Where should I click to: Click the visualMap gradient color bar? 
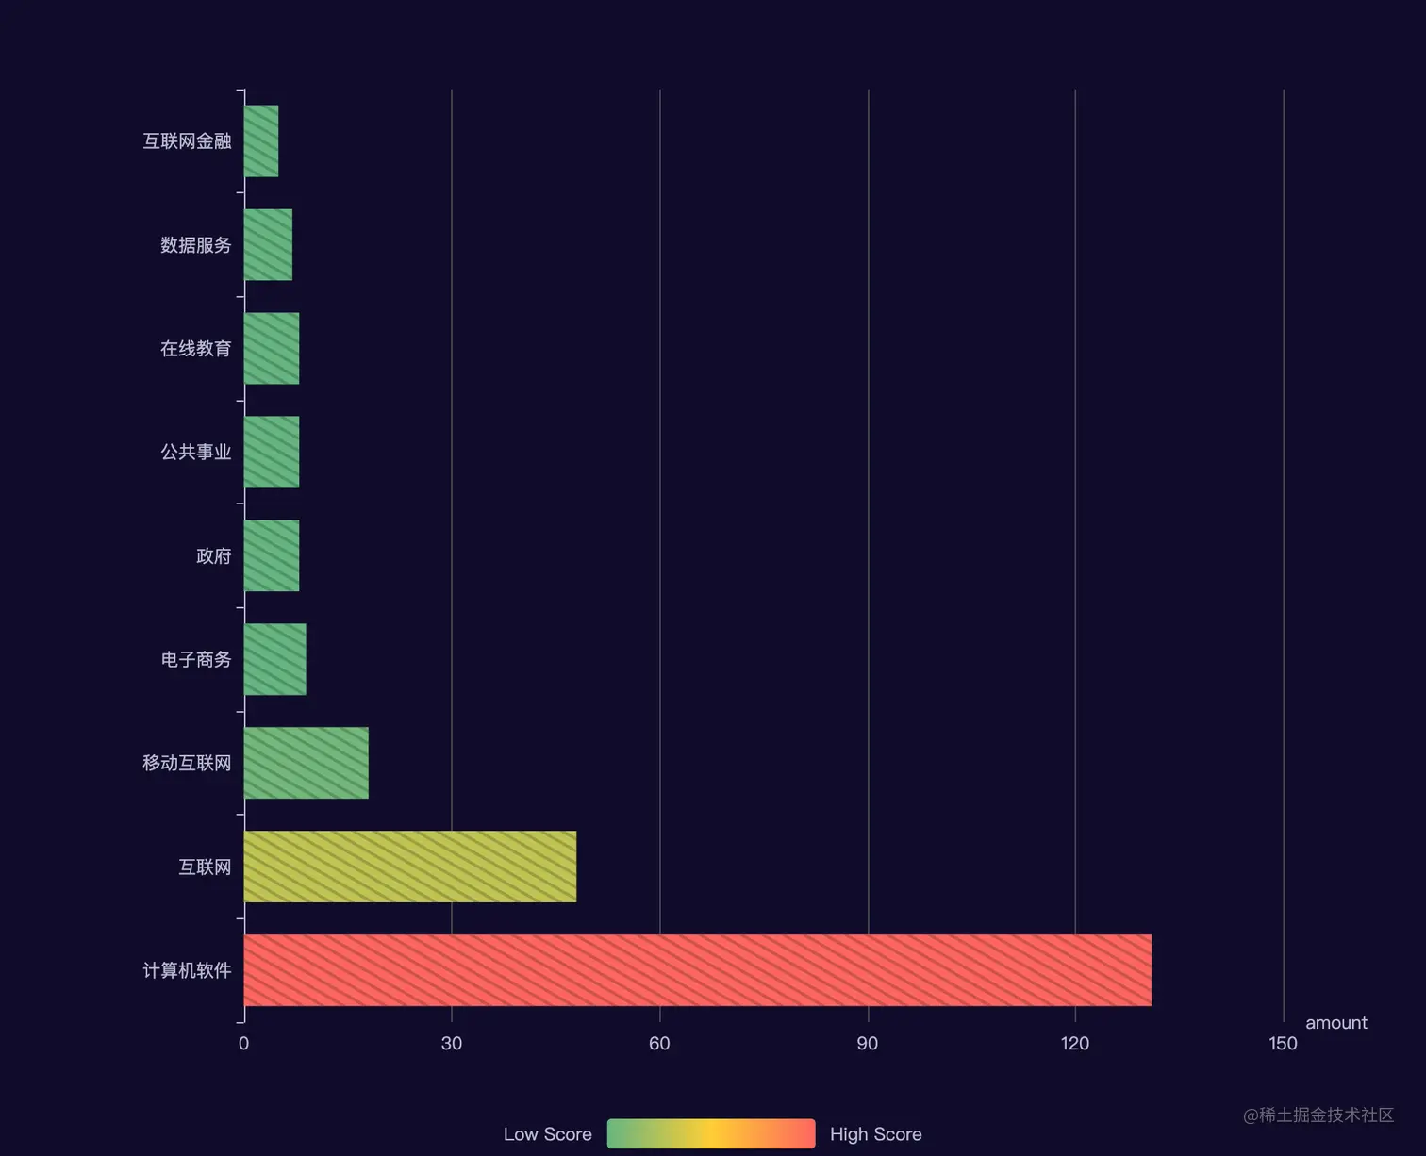point(711,1133)
